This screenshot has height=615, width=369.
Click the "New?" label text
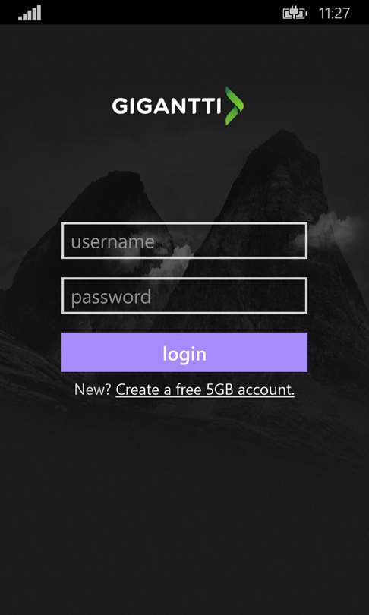(93, 389)
